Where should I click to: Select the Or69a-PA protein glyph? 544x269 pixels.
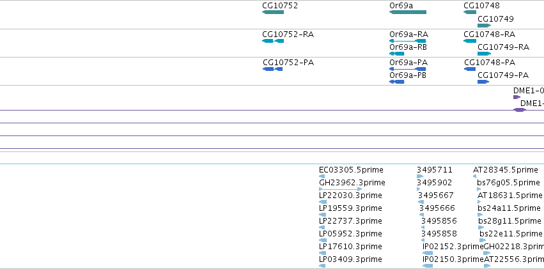point(408,69)
